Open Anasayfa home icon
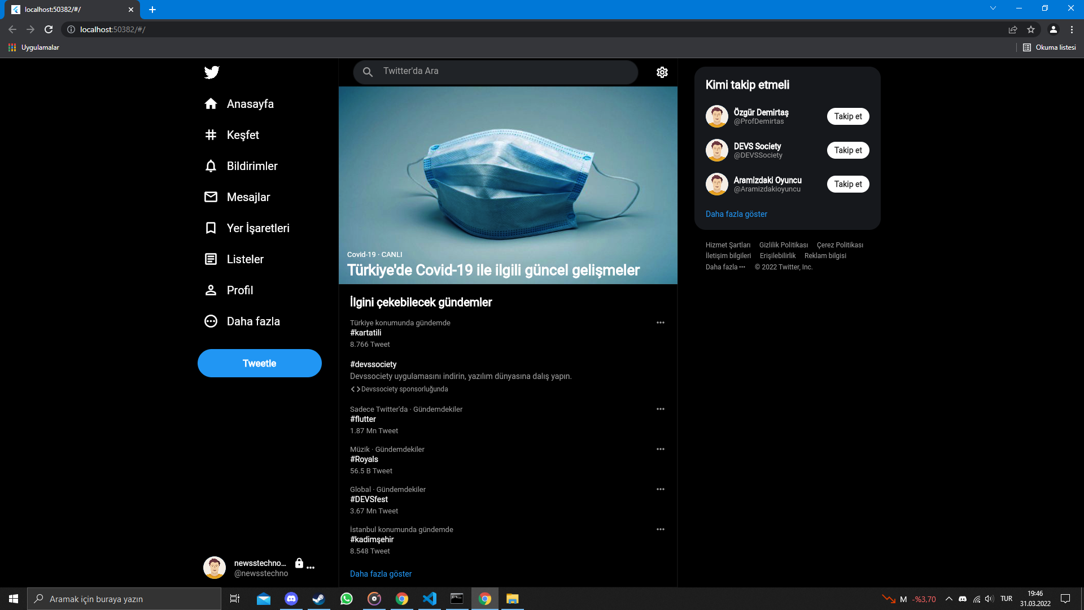Viewport: 1084px width, 610px height. pyautogui.click(x=211, y=104)
